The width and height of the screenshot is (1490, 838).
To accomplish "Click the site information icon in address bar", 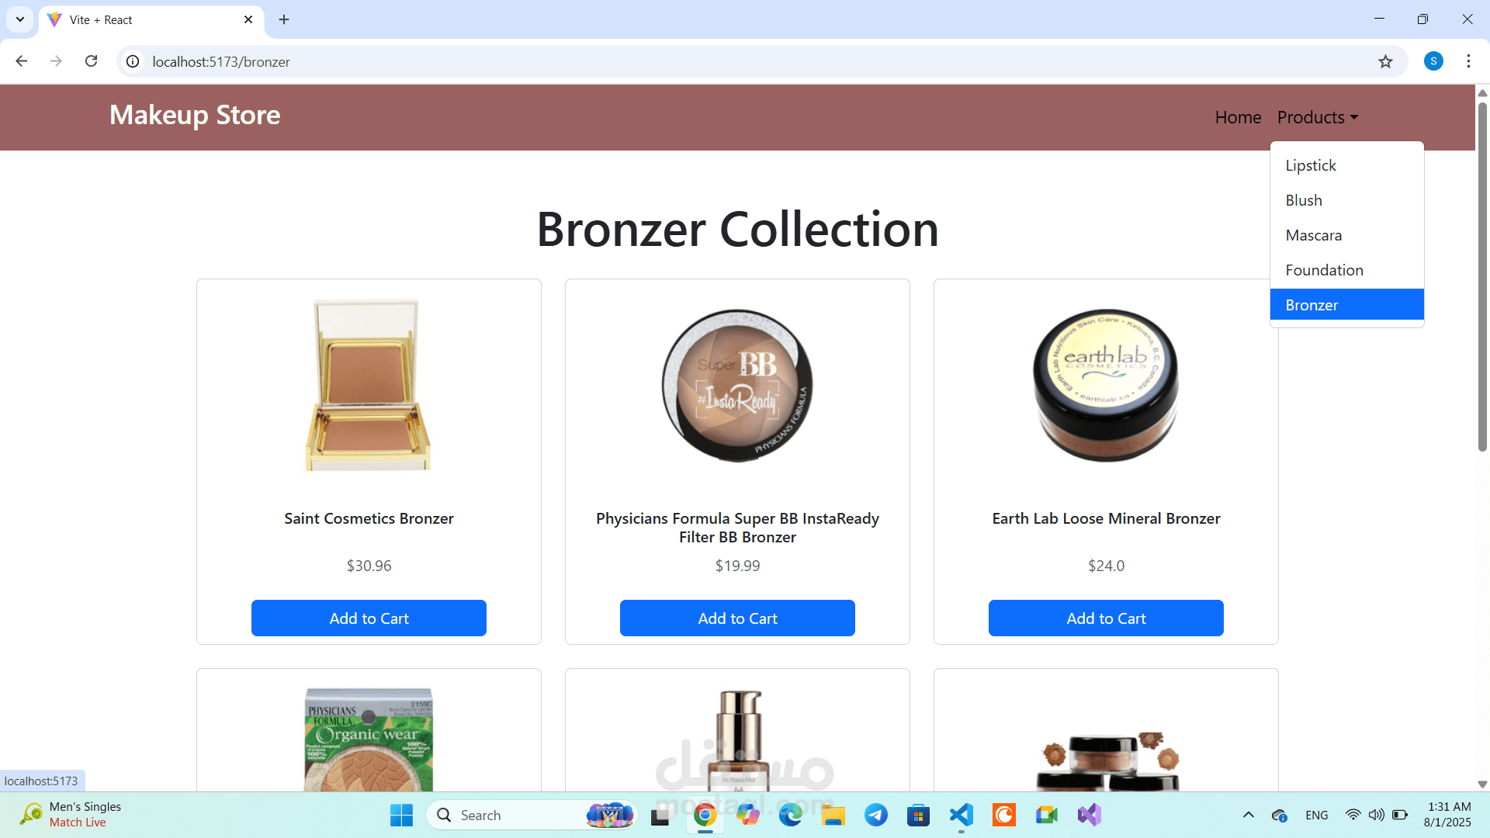I will (x=133, y=61).
